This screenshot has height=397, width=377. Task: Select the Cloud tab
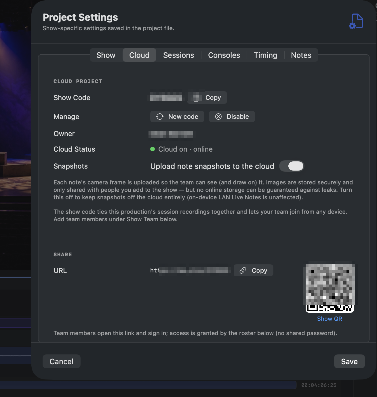[139, 55]
